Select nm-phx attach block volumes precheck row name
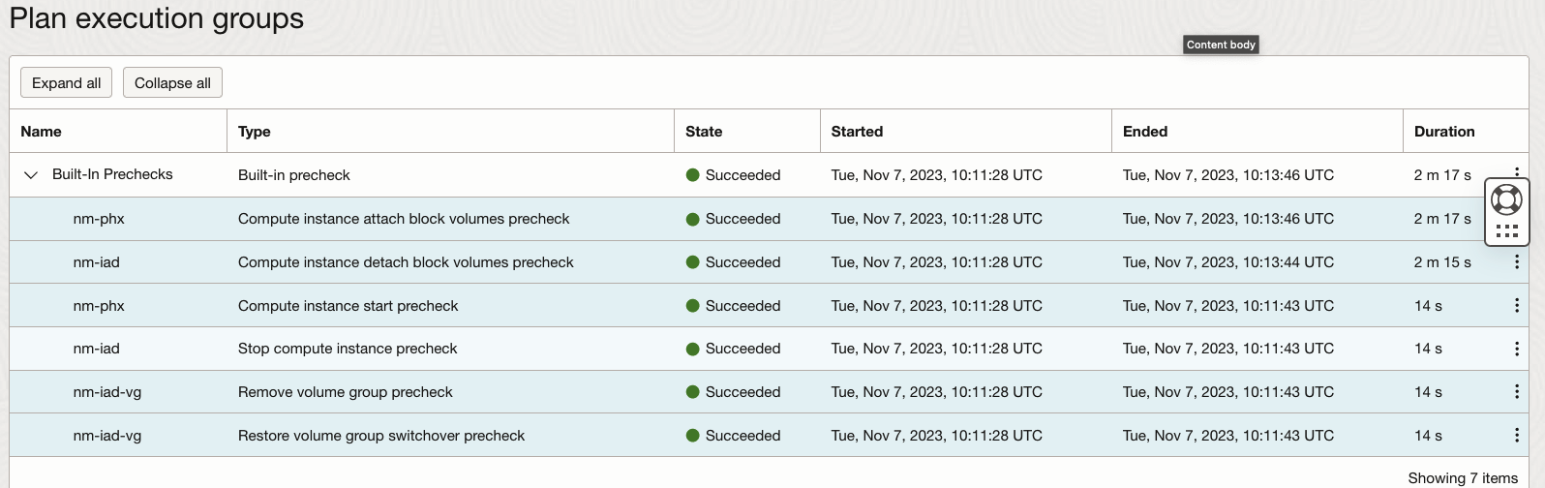 pyautogui.click(x=99, y=219)
